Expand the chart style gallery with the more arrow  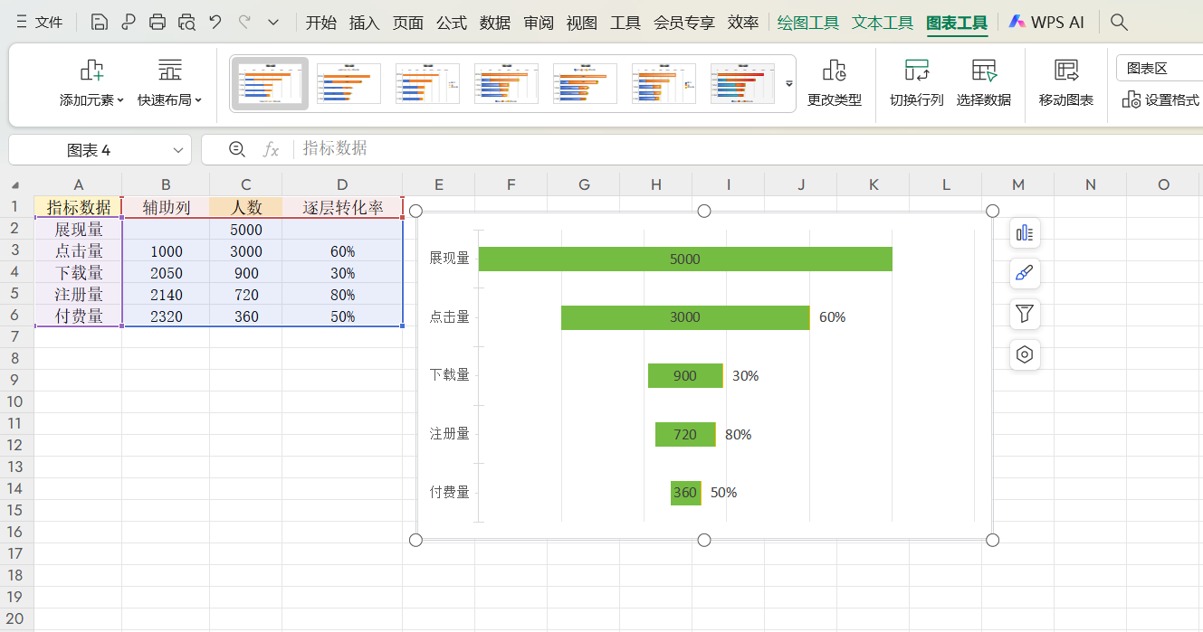click(788, 84)
